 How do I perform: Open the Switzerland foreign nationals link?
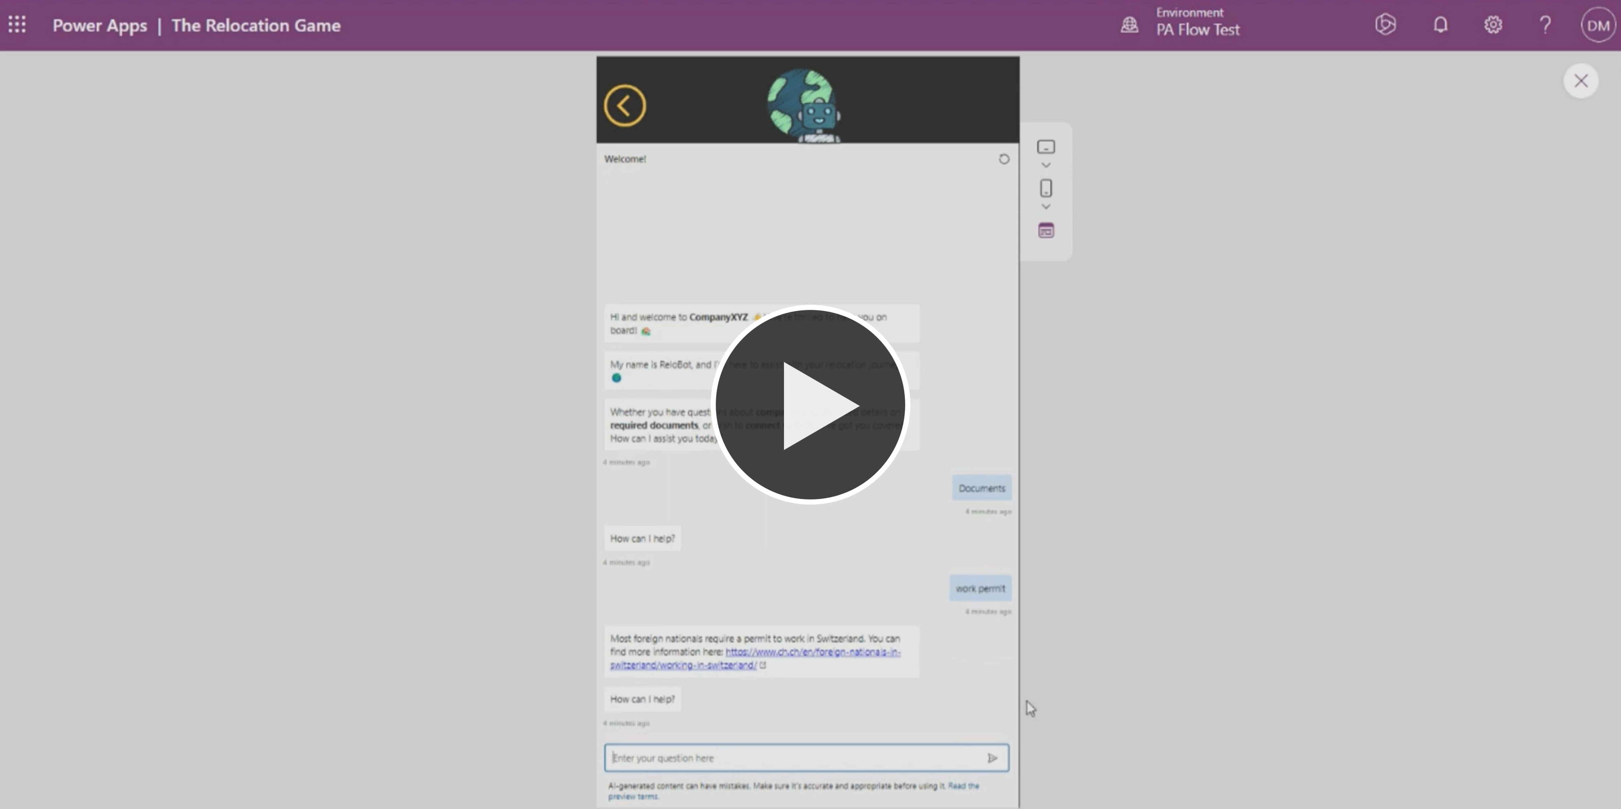click(811, 652)
